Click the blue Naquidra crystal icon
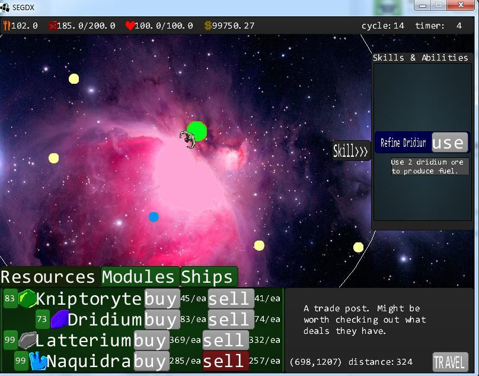The height and width of the screenshot is (376, 479). (38, 361)
